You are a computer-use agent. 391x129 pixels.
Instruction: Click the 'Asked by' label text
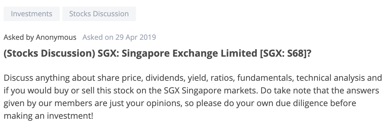[19, 37]
